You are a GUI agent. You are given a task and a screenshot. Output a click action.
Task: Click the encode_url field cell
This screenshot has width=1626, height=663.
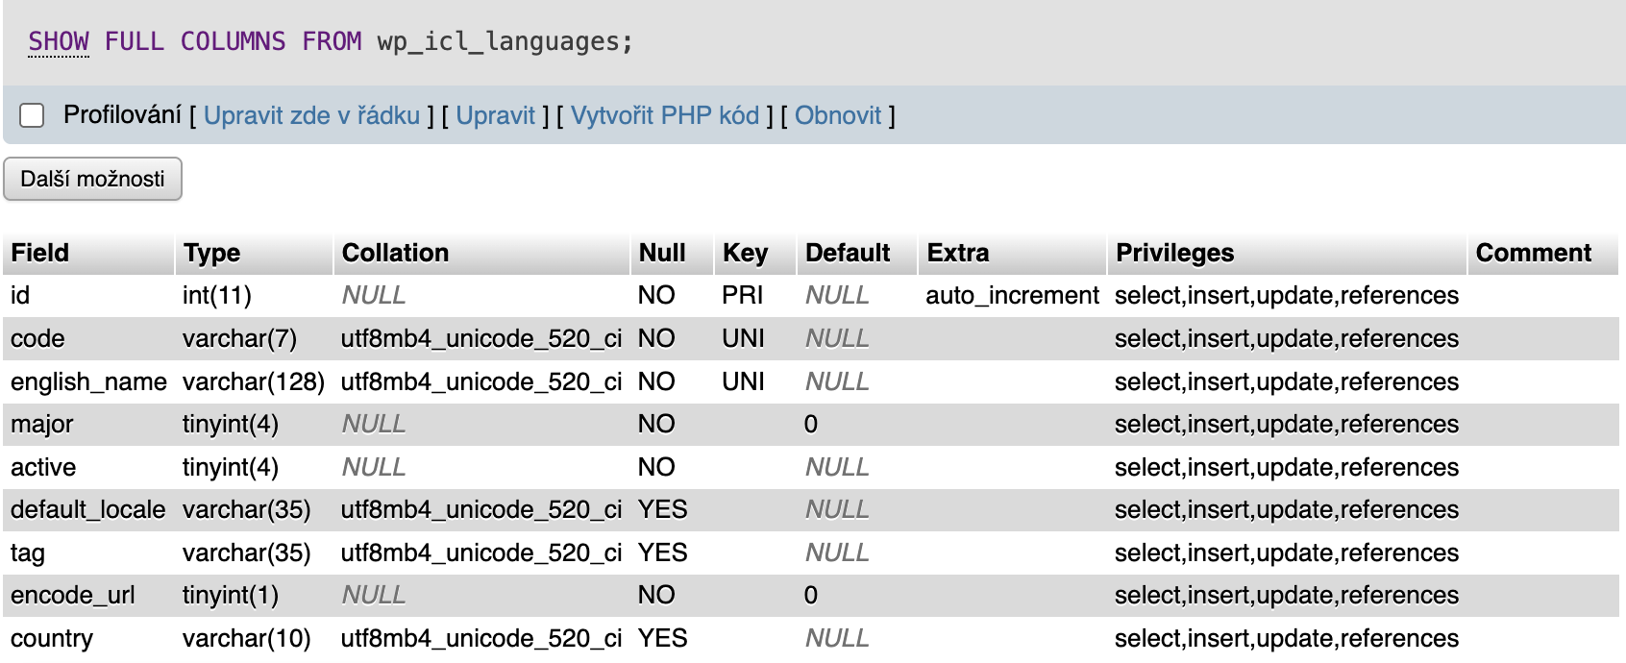(73, 596)
